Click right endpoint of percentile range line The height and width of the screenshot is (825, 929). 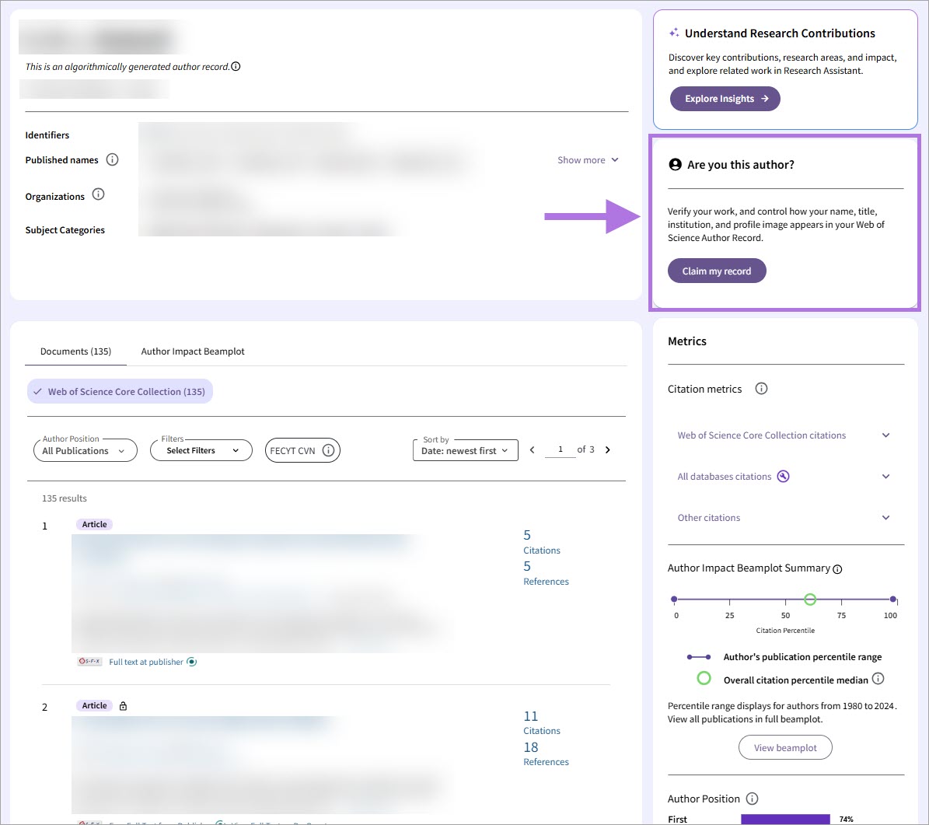(x=893, y=600)
